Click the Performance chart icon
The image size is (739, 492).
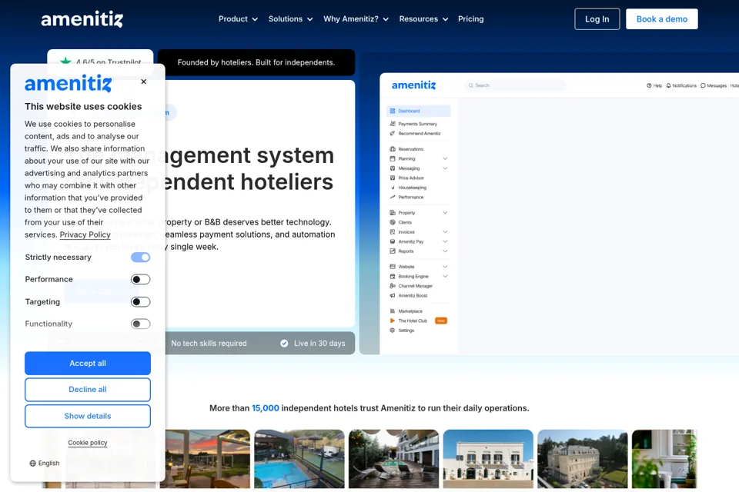(393, 198)
